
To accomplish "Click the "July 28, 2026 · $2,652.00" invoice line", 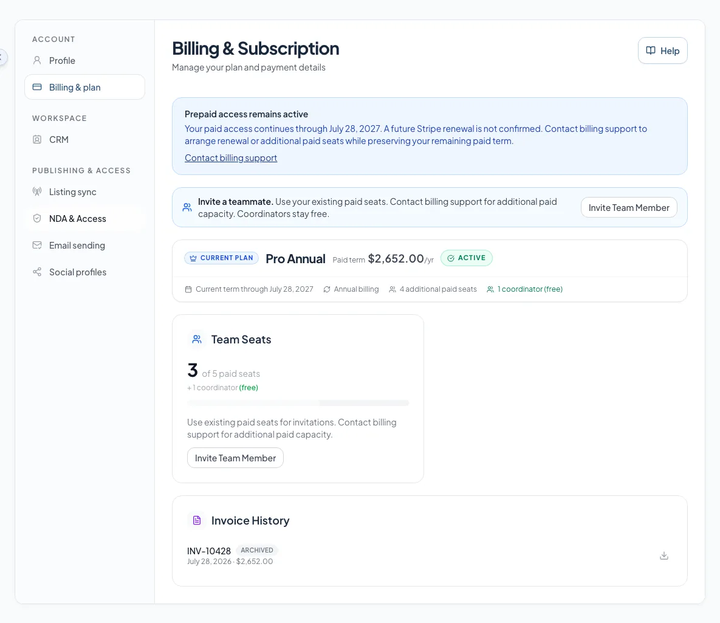I will point(230,562).
